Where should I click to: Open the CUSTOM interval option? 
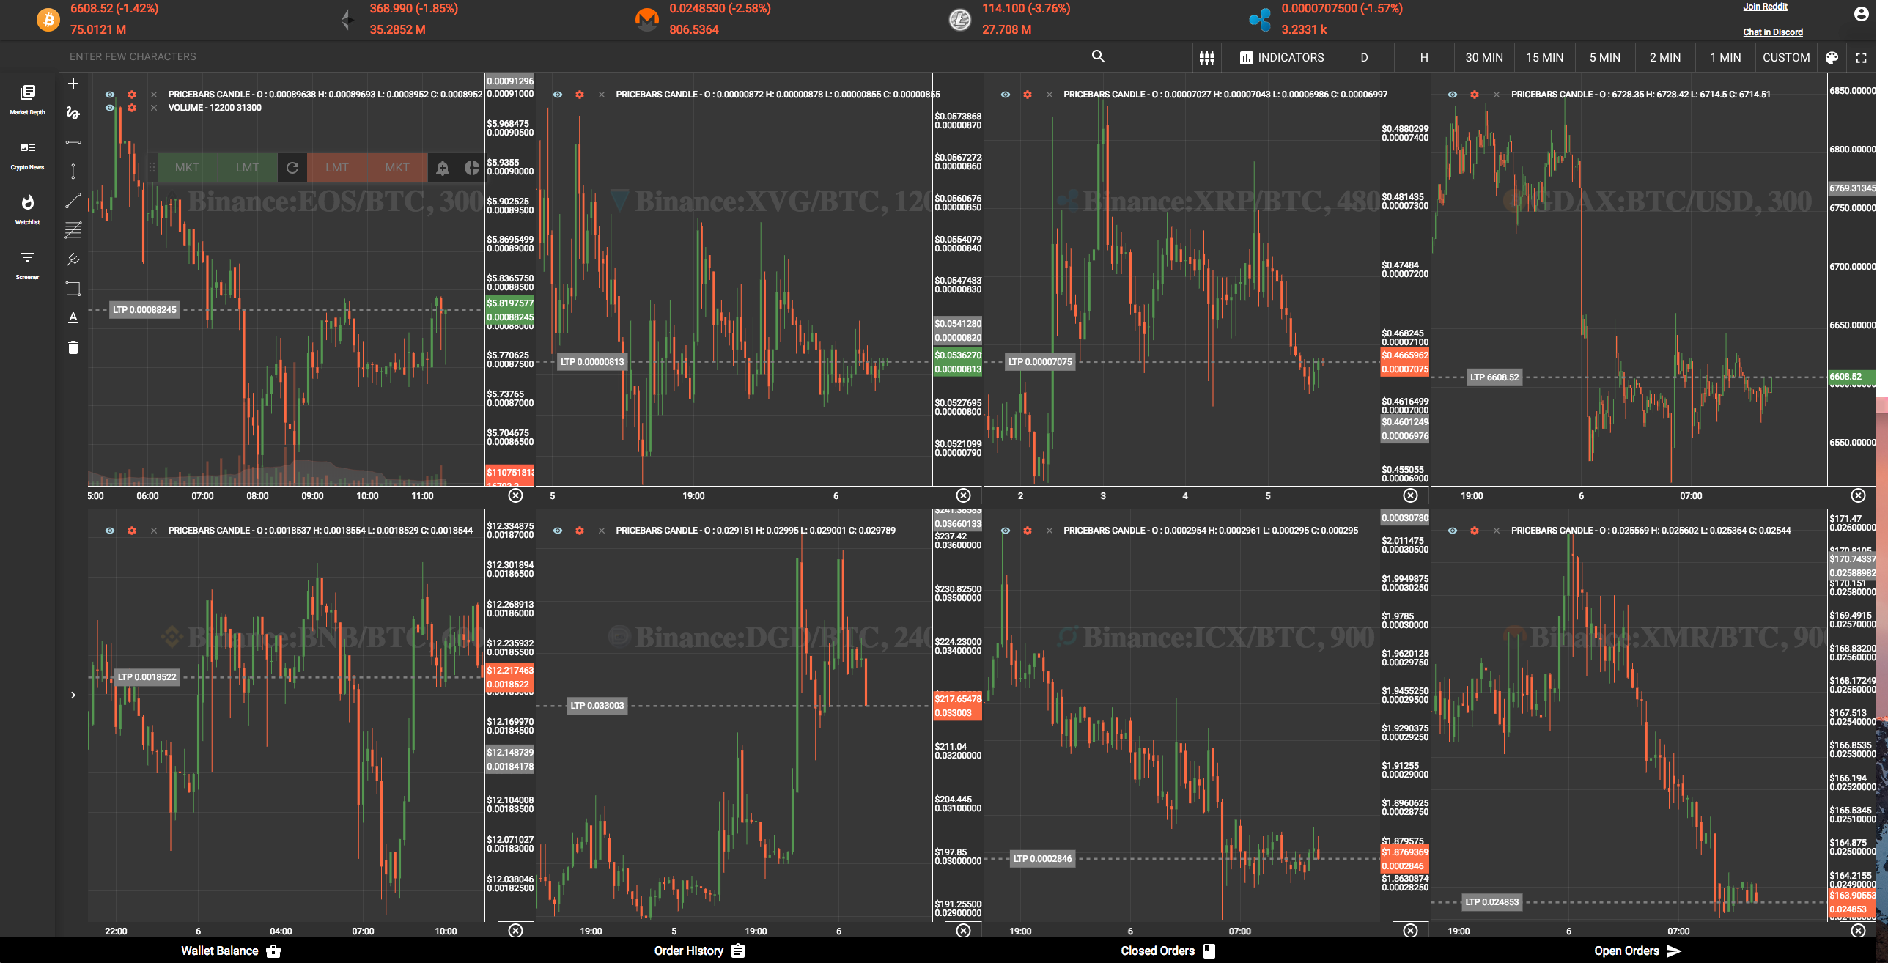click(x=1786, y=57)
